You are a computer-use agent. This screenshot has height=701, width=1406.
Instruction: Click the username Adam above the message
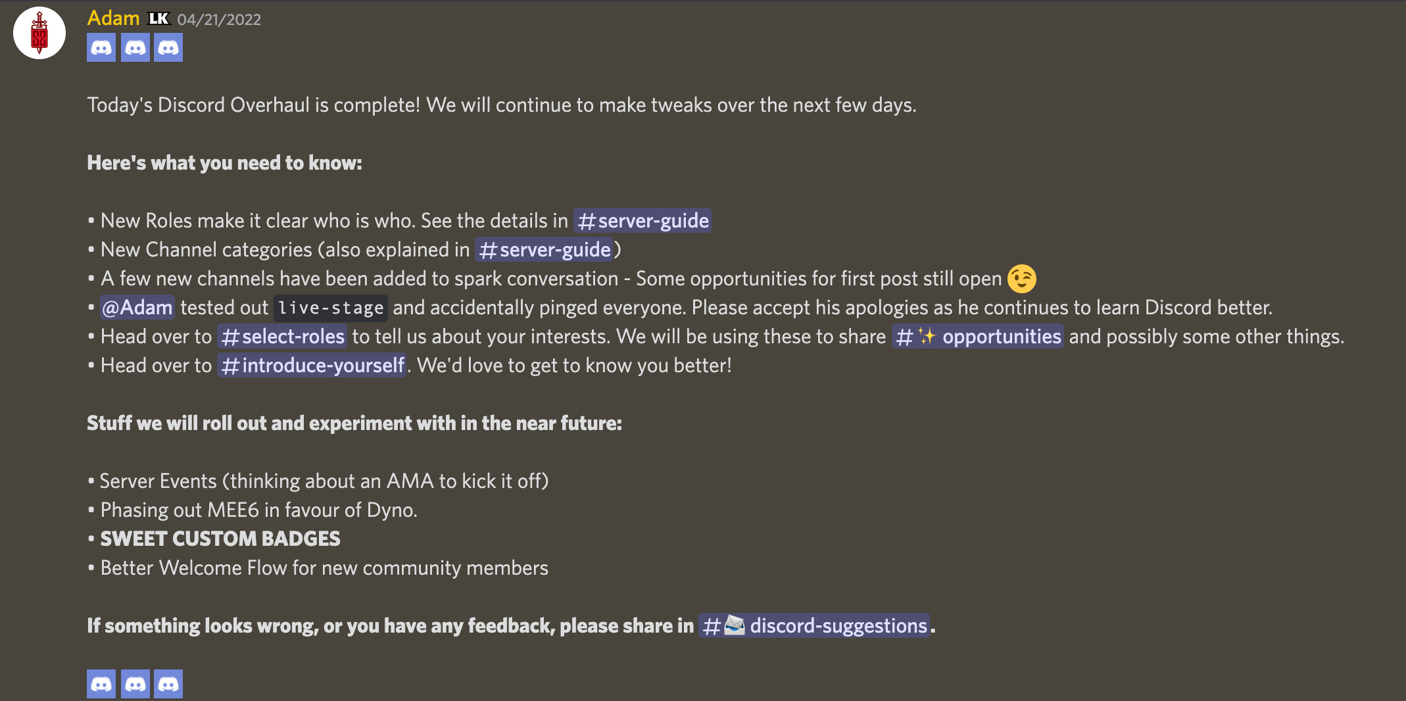coord(112,18)
